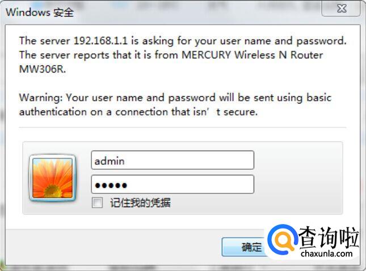Click the 记住我的凭据 label text
366x271 pixels.
(140, 203)
